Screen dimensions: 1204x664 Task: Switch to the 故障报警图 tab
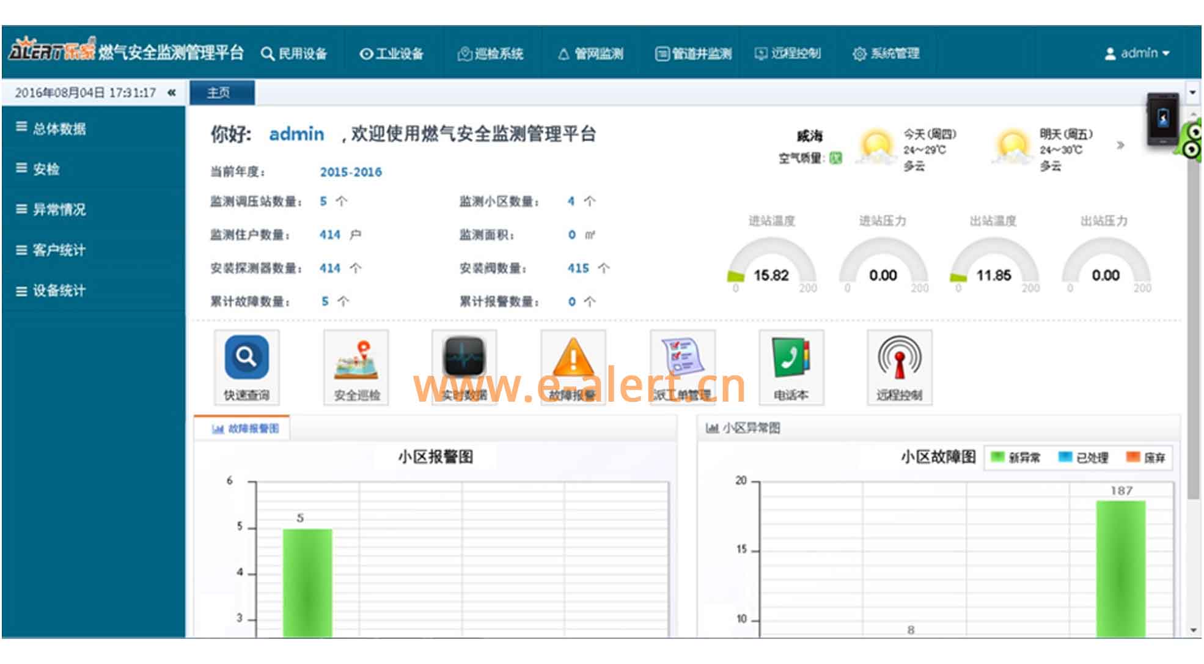pos(245,429)
